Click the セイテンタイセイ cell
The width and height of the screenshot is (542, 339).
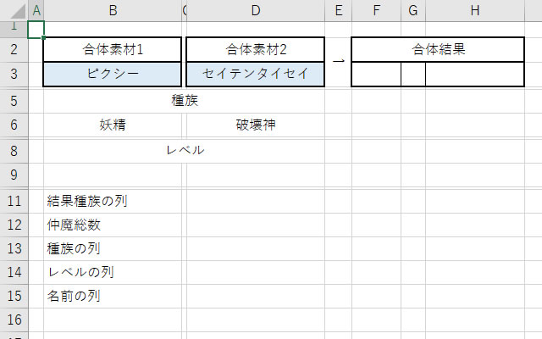click(x=254, y=74)
